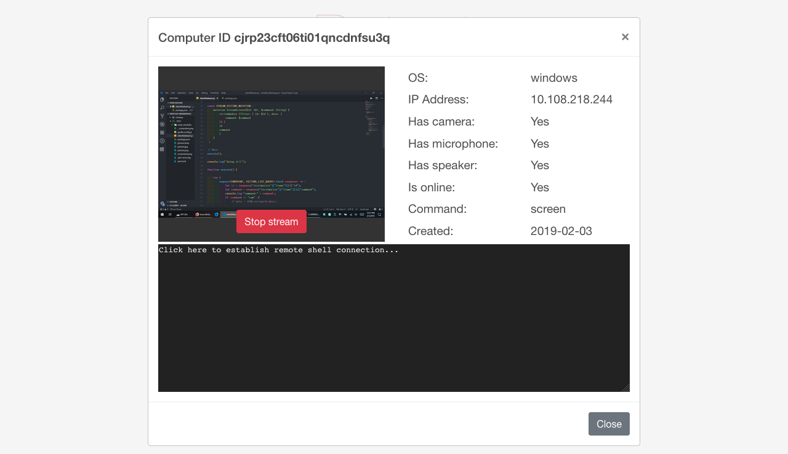788x454 pixels.
Task: Click the "Has microphone:" label
Action: point(453,144)
